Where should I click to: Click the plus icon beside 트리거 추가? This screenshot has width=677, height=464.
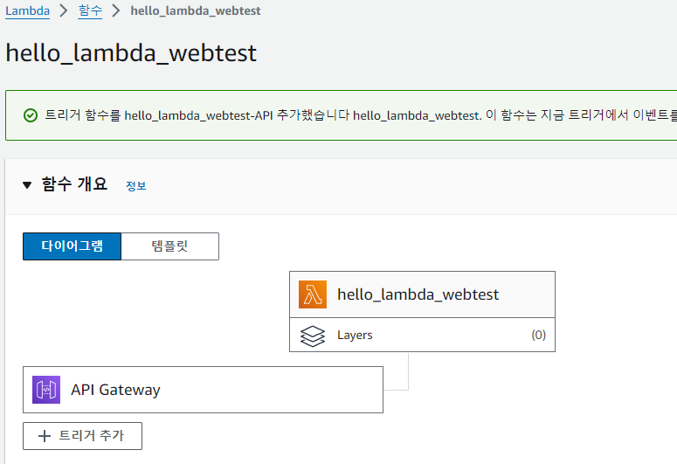tap(45, 436)
